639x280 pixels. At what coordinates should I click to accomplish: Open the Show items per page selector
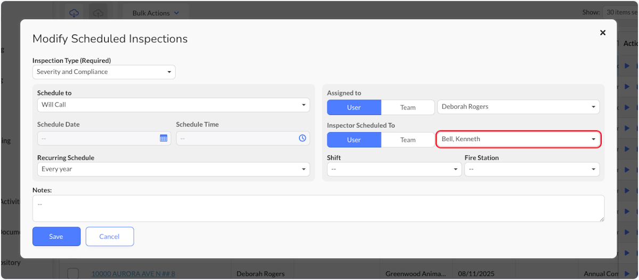click(620, 12)
